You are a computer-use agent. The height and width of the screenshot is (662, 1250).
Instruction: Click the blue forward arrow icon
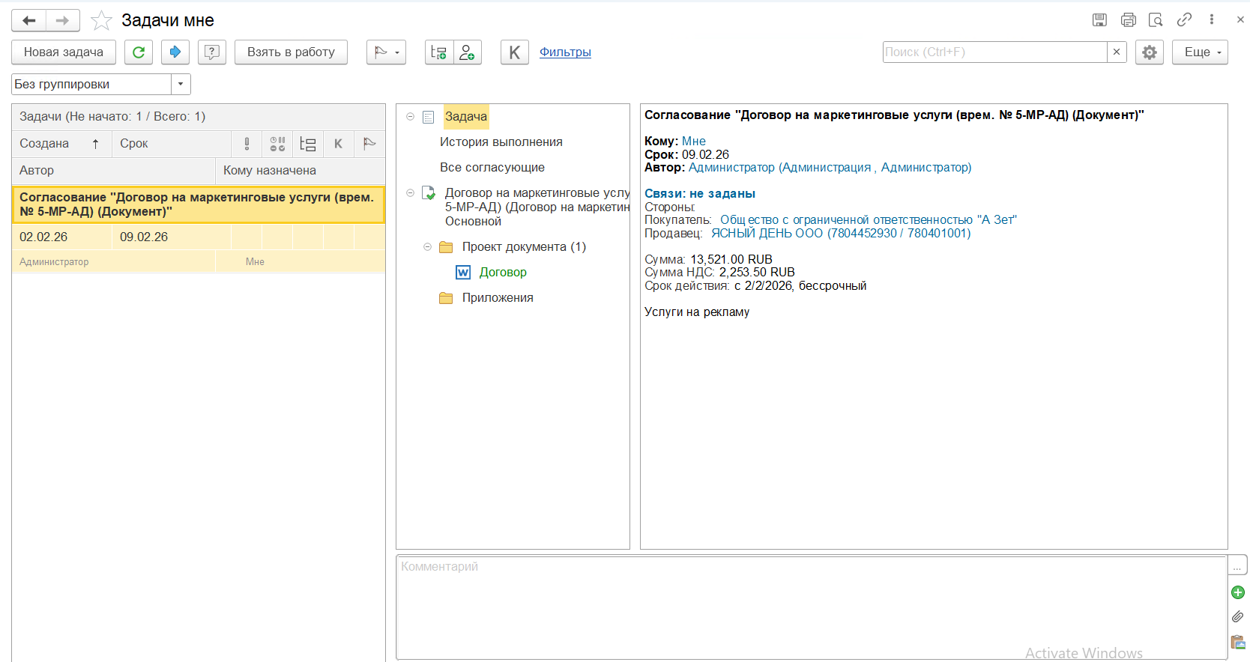pyautogui.click(x=175, y=52)
